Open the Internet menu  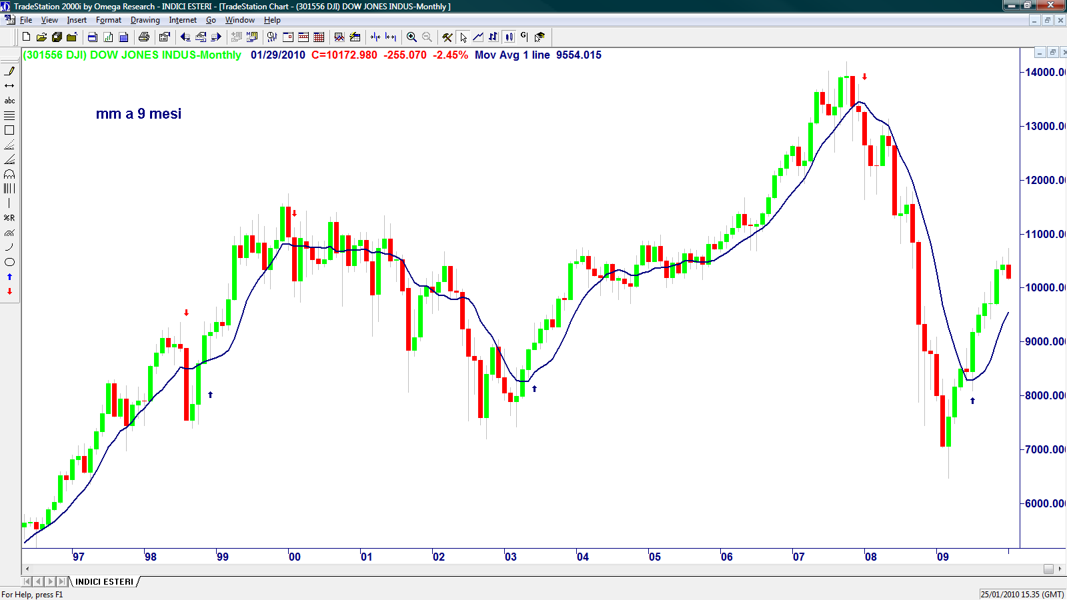pos(183,20)
